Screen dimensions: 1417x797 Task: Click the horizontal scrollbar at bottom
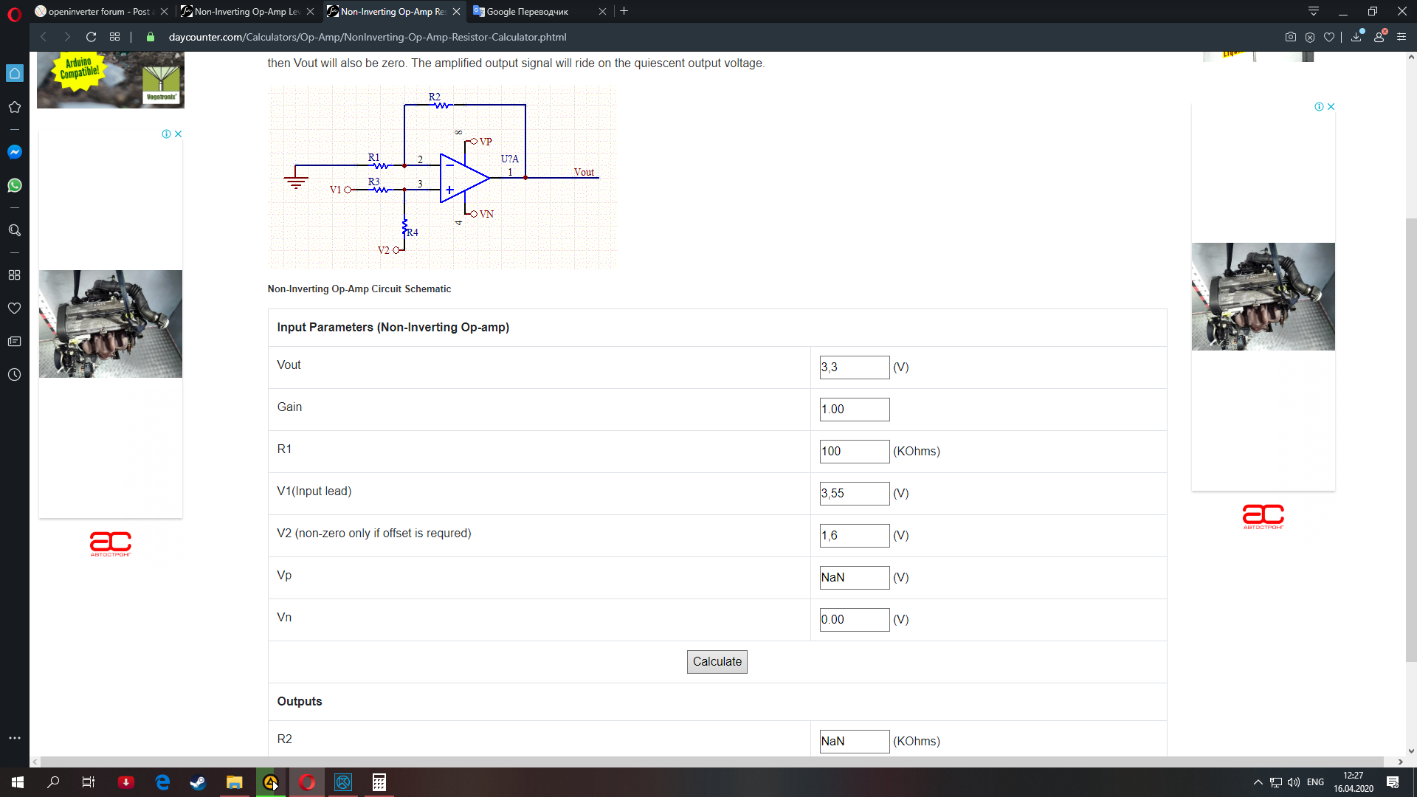pos(708,762)
